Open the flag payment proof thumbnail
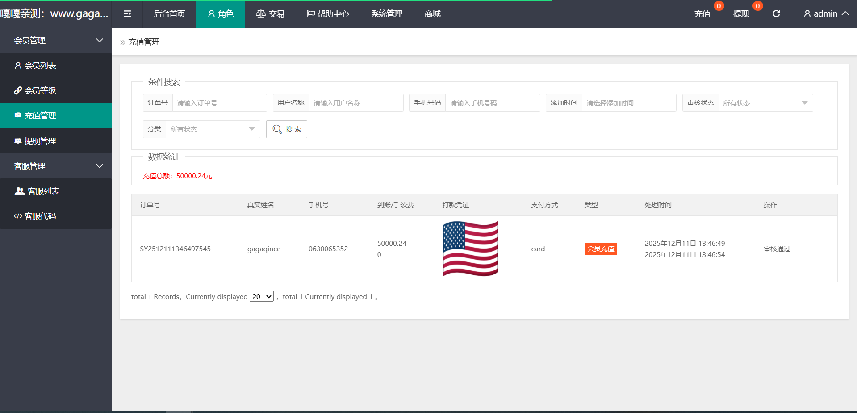The width and height of the screenshot is (857, 413). click(x=470, y=249)
